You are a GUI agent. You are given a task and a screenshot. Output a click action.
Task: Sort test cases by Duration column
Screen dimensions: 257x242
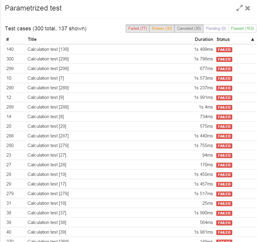pos(204,40)
